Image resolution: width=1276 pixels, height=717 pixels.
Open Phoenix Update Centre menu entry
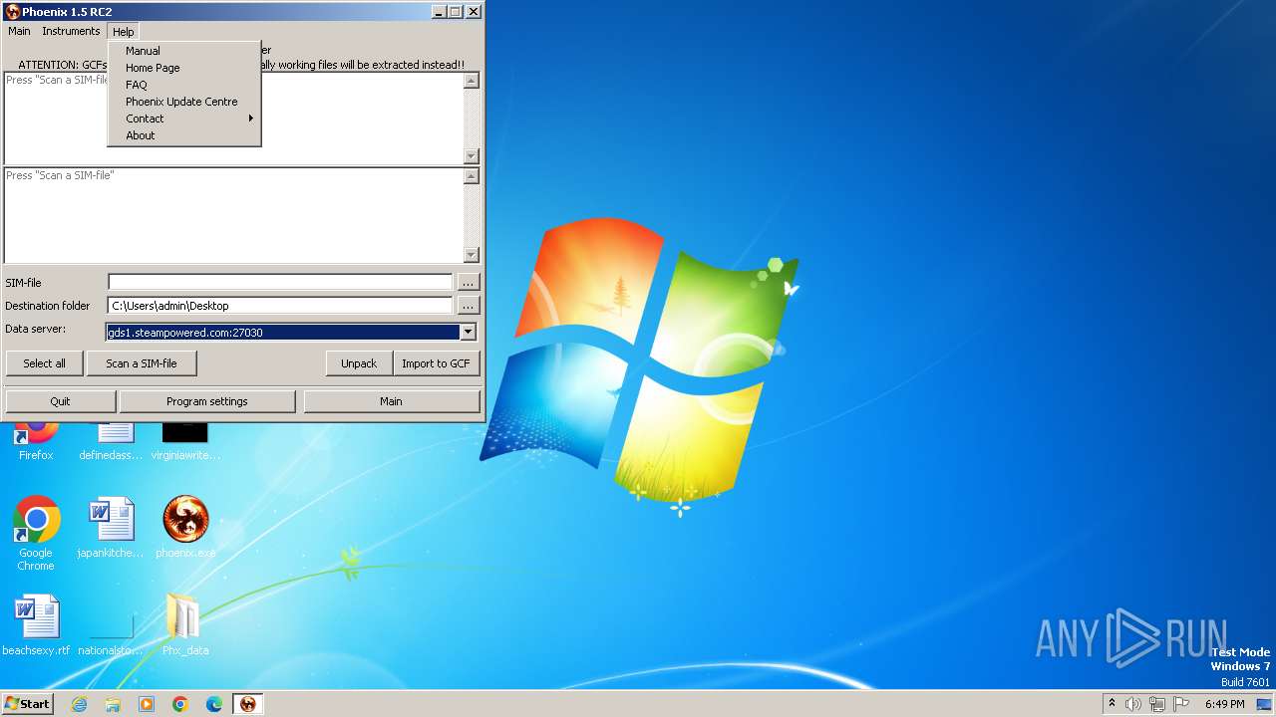pyautogui.click(x=183, y=102)
